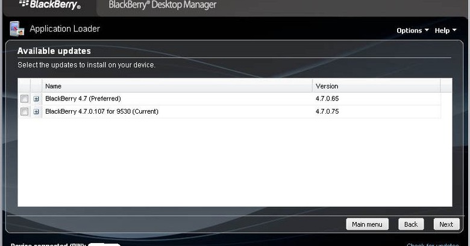Select the BlackBerry 4.7.0.107 for 9530 (Current) text

coord(102,111)
